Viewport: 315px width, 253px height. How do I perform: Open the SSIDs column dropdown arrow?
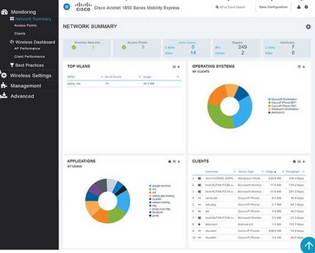point(102,77)
